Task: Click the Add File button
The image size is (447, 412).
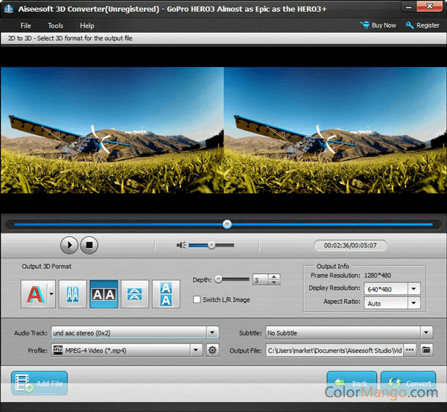Action: coord(39,384)
